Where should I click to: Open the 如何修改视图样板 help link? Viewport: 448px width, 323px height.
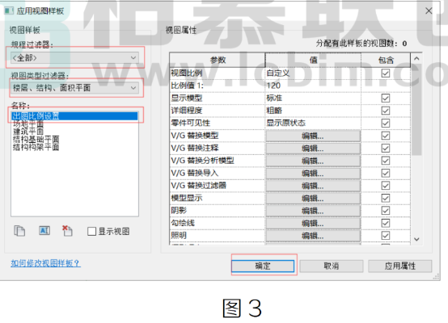click(x=46, y=263)
